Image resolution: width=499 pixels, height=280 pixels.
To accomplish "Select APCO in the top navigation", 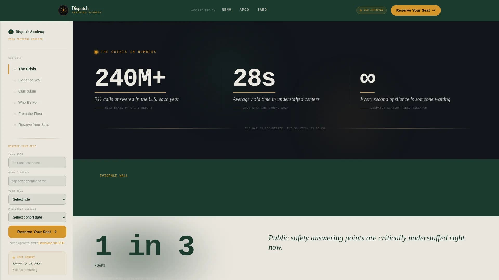I will click(x=244, y=10).
